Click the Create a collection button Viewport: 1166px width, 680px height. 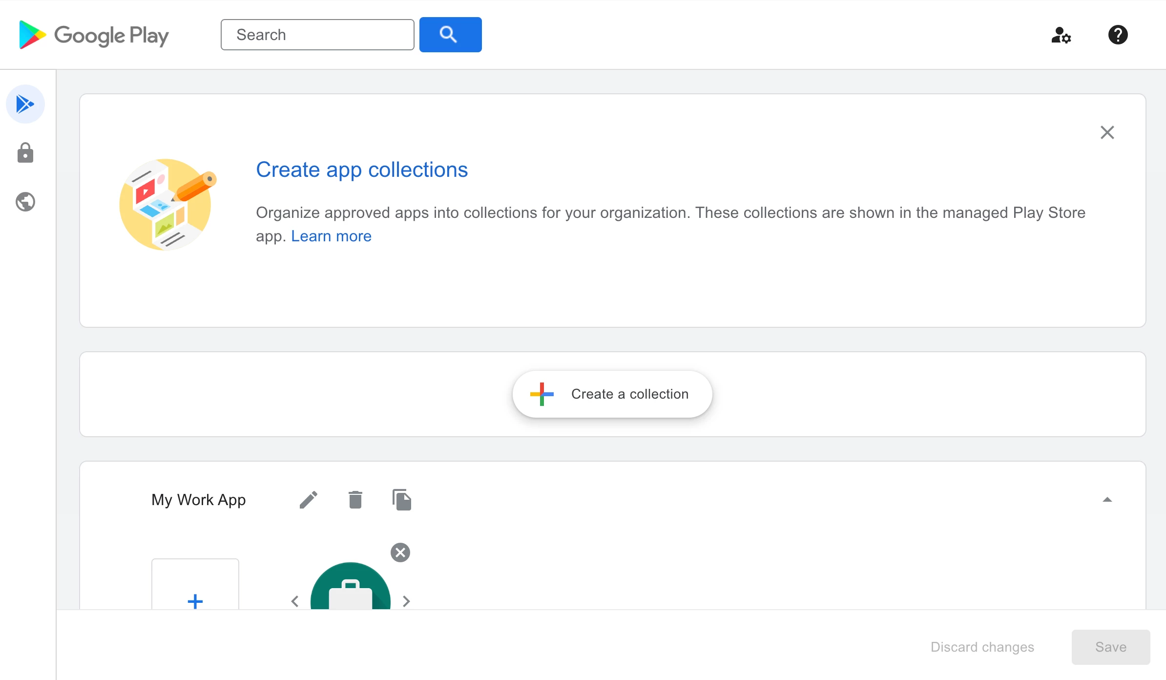coord(612,394)
